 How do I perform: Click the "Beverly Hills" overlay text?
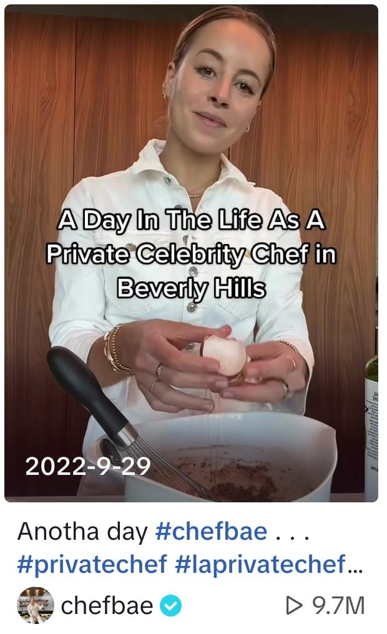191,289
